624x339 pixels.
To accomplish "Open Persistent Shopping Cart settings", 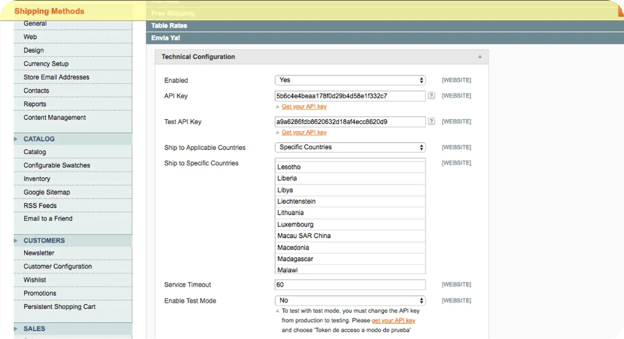I will click(x=59, y=307).
